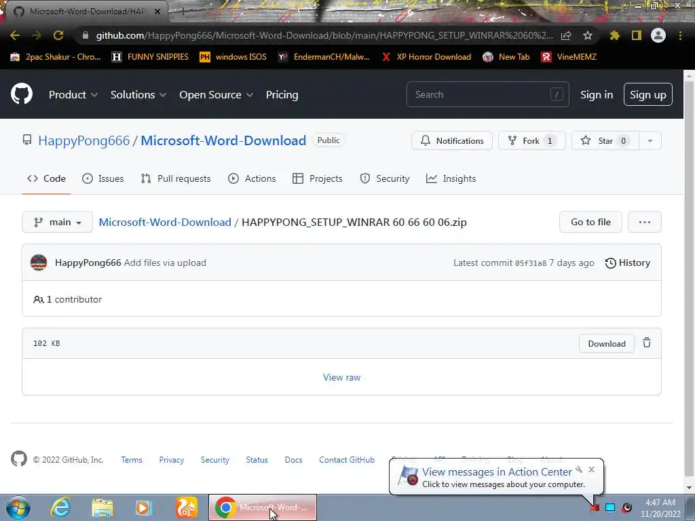Click Go to file button
Viewport: 695px width, 521px height.
coord(590,222)
